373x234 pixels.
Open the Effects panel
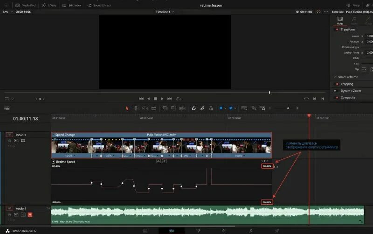(49, 5)
